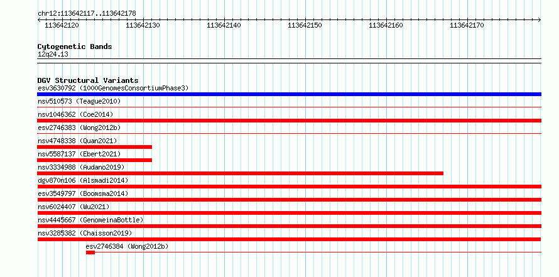Click the red nsv1046362 variant bar
Image resolution: width=559 pixels, height=277 pixels.
point(289,121)
